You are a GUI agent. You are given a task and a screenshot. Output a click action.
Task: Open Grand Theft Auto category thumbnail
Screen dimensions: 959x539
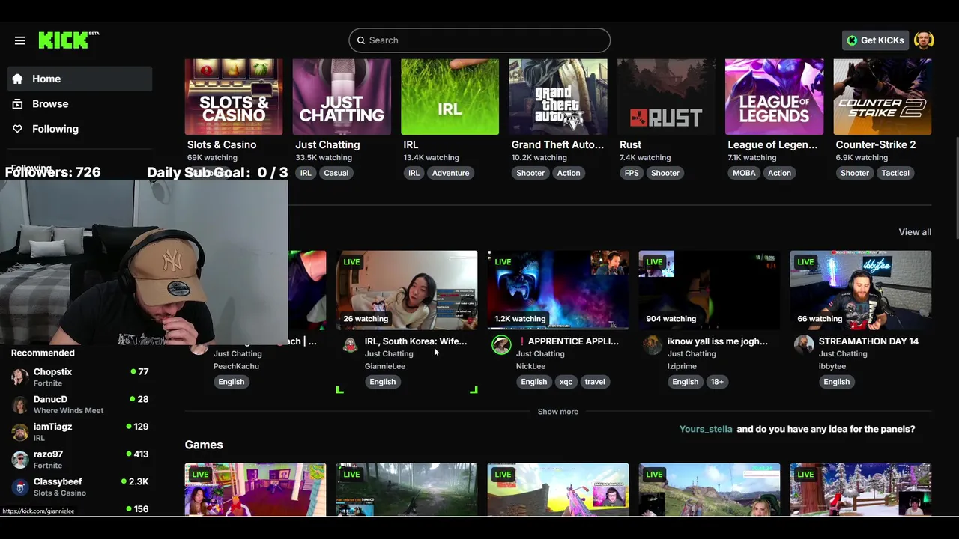(558, 97)
